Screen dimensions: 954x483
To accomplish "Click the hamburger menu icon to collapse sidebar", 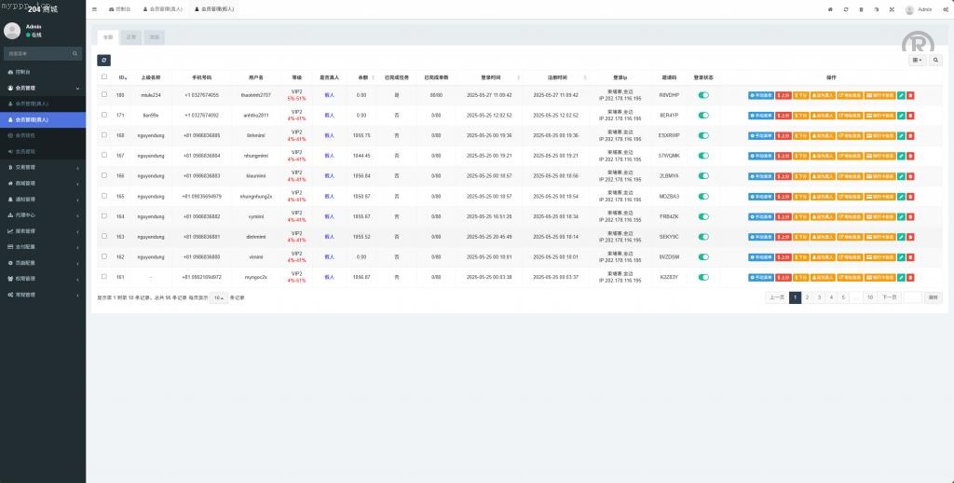I will (x=94, y=8).
